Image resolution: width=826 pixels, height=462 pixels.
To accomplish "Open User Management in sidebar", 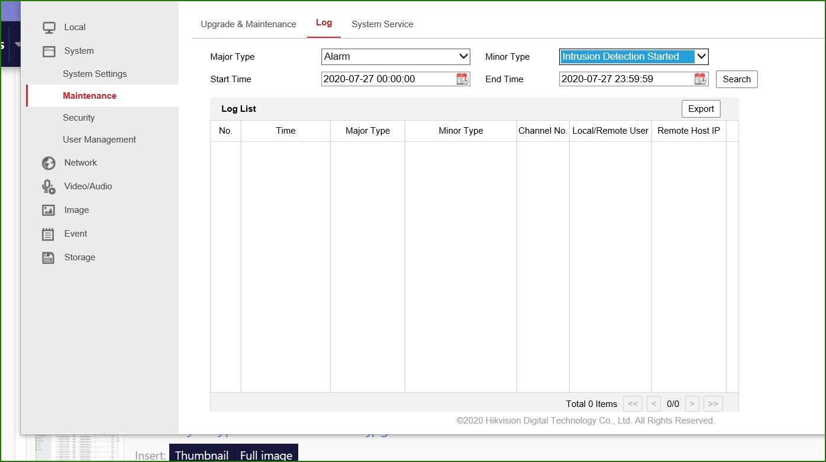I will (x=99, y=140).
